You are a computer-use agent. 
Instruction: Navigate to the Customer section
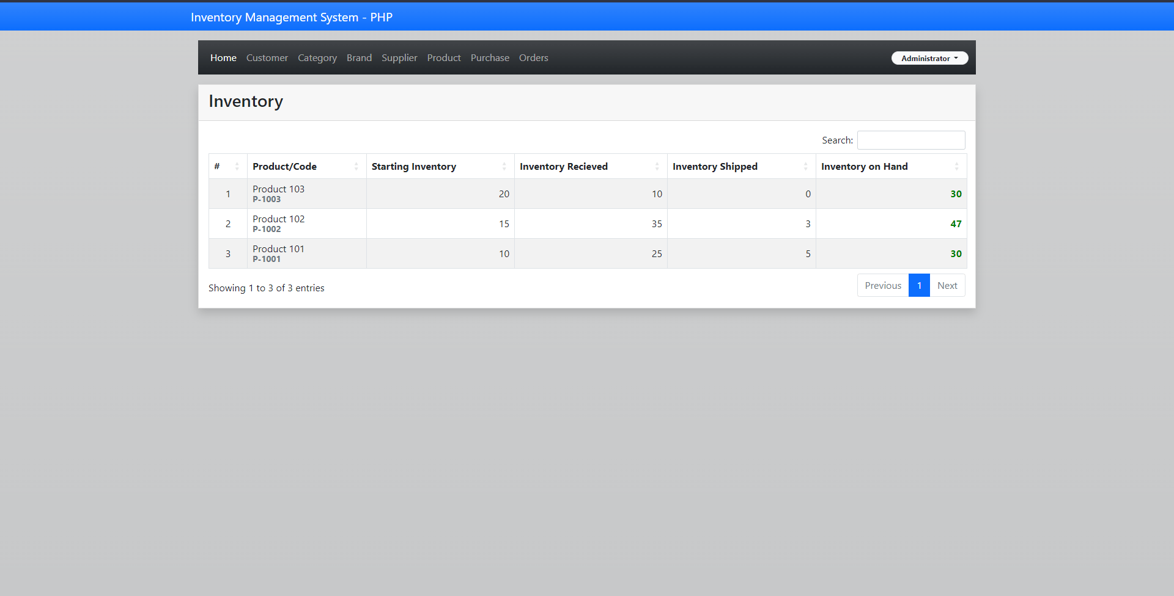pyautogui.click(x=267, y=57)
